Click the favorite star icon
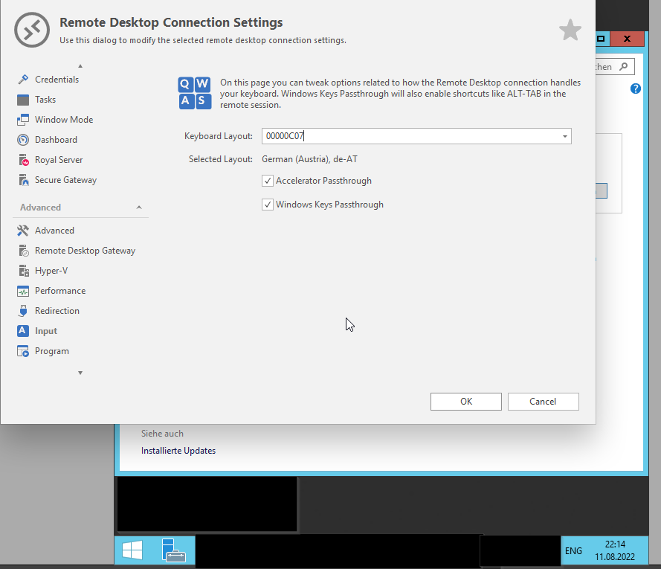Viewport: 661px width, 569px height. pos(570,30)
